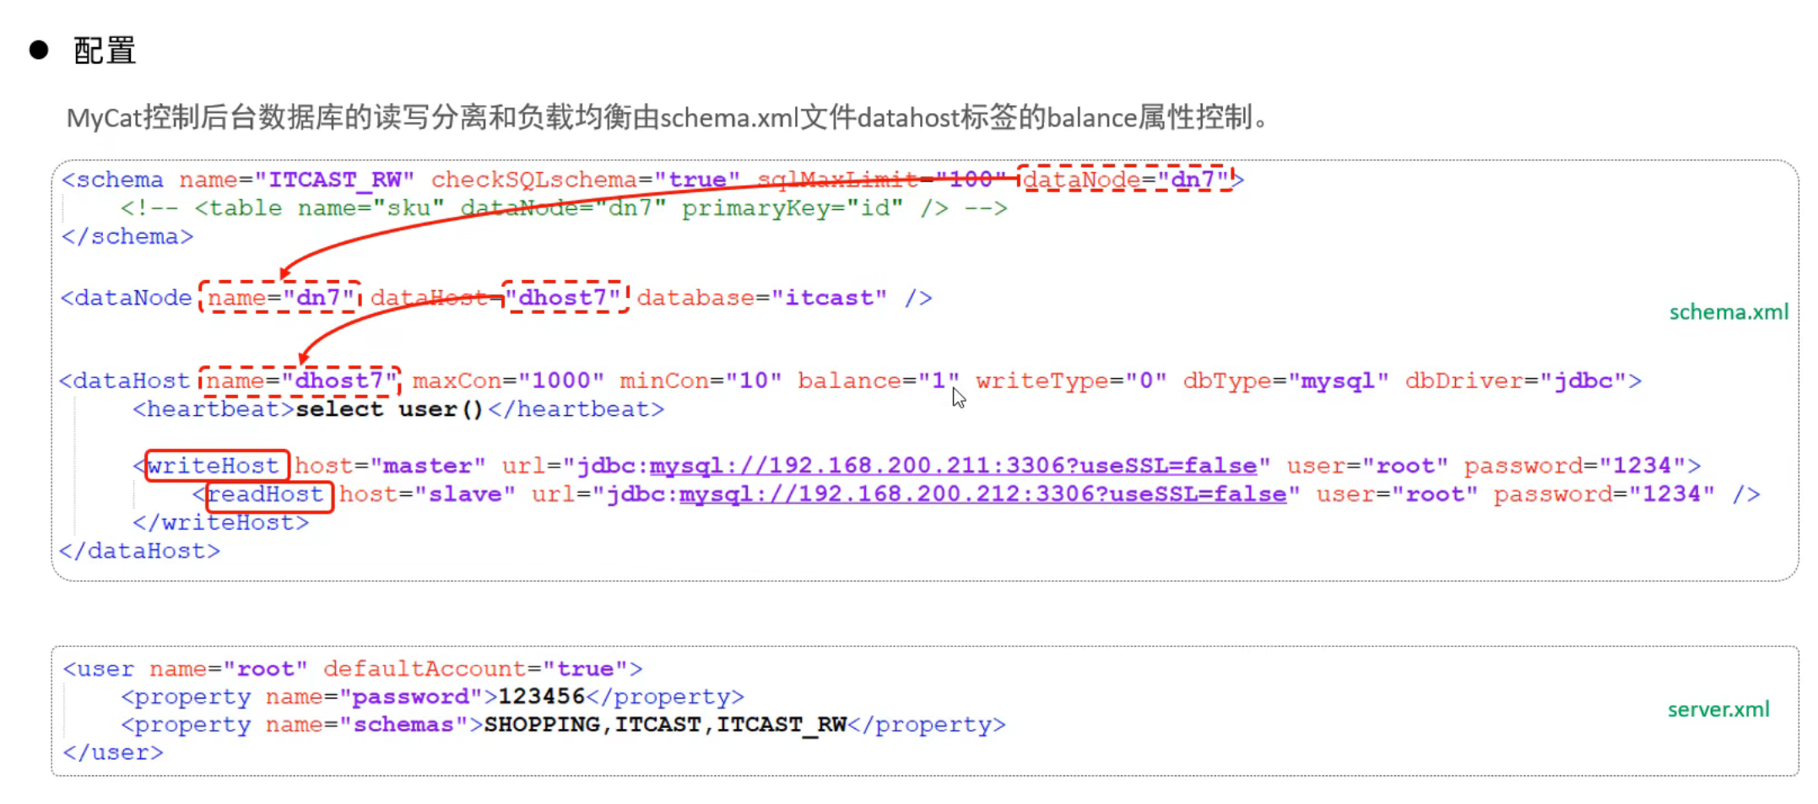Click the dashed "dhost7" box in dataNode line
The height and width of the screenshot is (804, 1818).
click(565, 298)
